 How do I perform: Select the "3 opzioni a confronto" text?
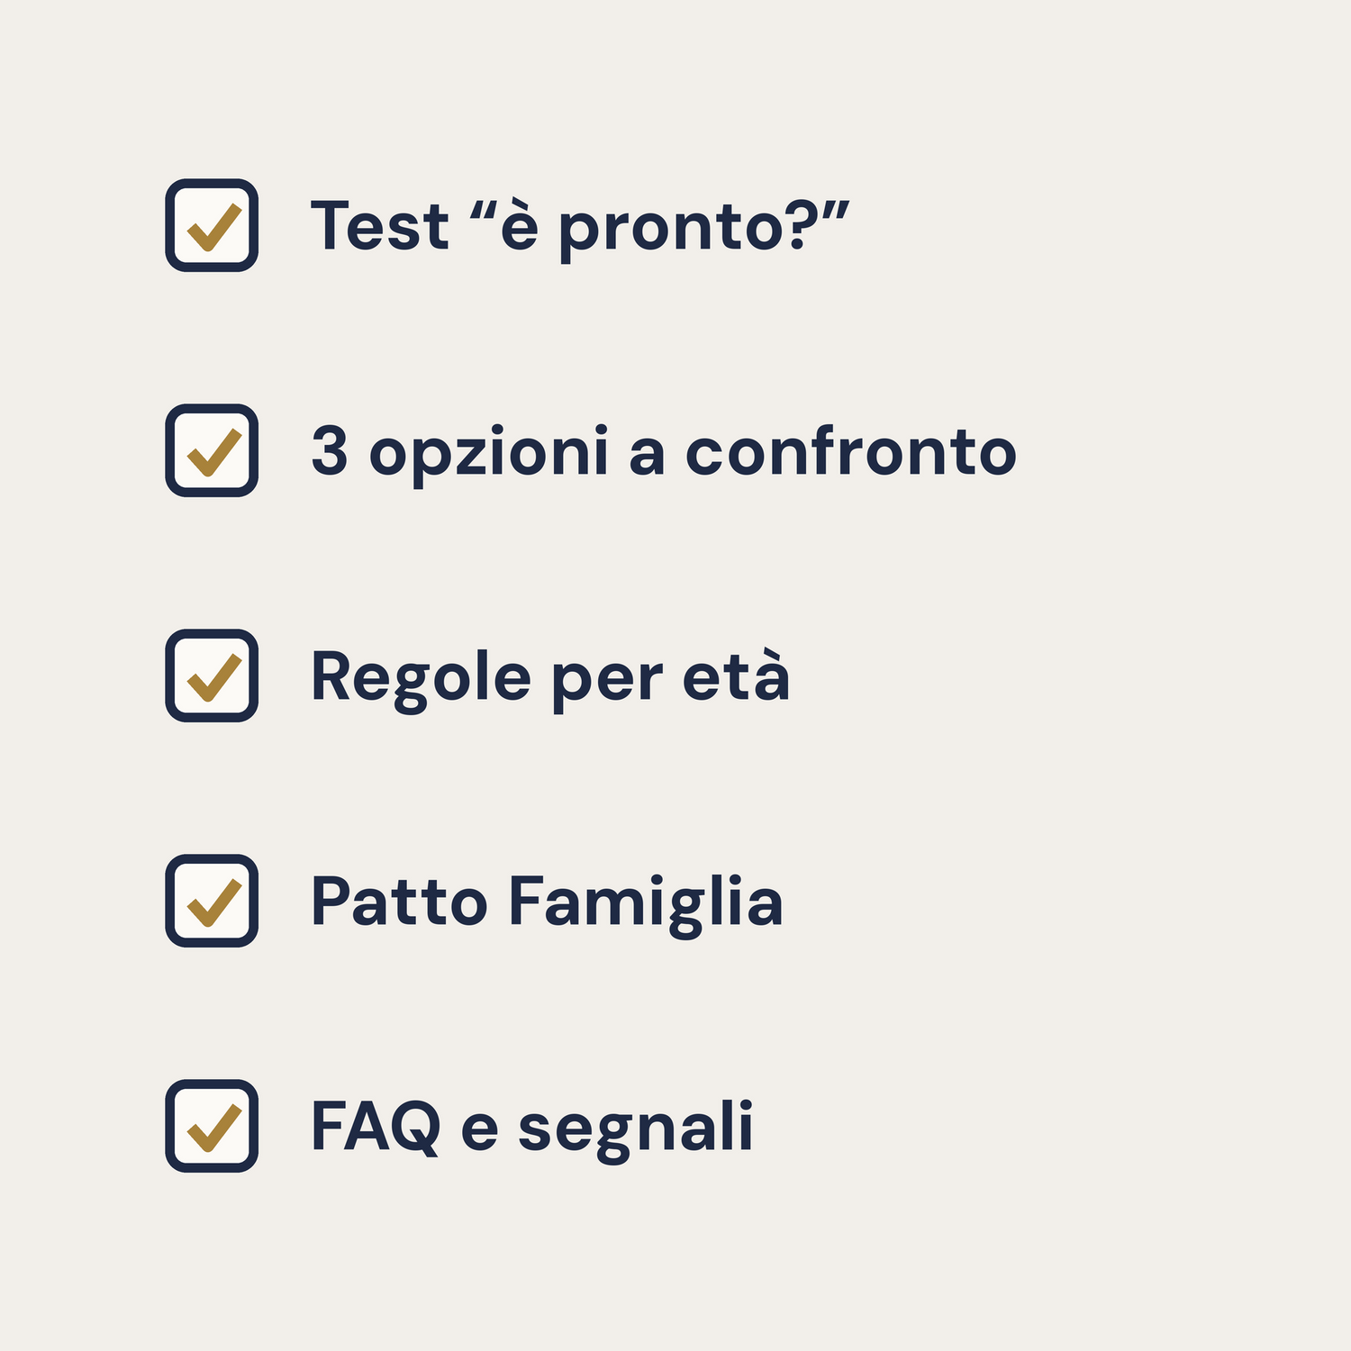tap(664, 454)
